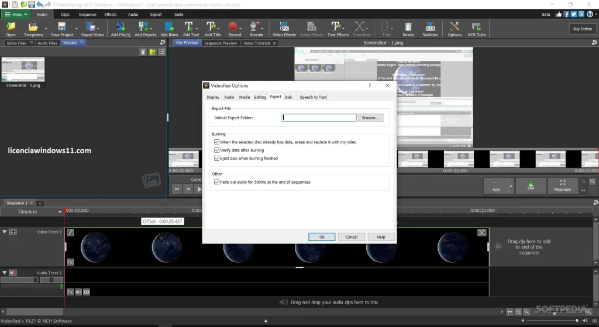Viewport: 599px width, 327px height.
Task: Open the Sequence Preview tab
Action: point(221,43)
